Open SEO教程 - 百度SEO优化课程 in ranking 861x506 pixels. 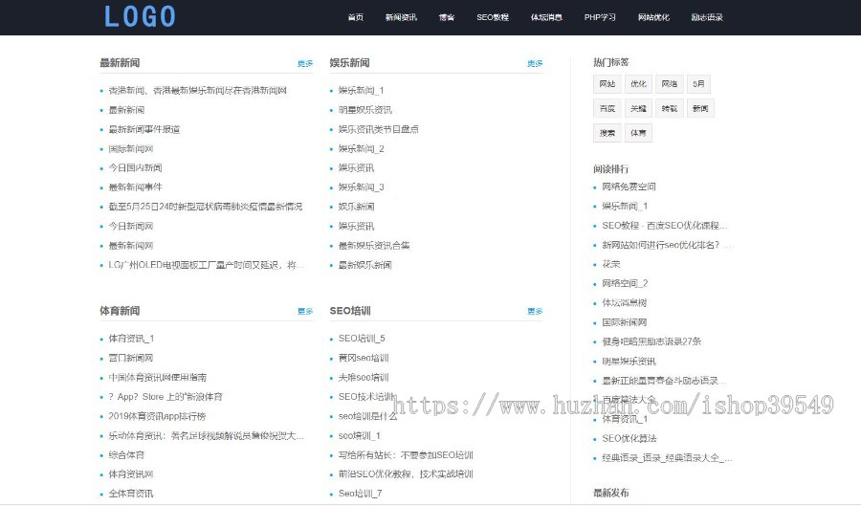[665, 226]
